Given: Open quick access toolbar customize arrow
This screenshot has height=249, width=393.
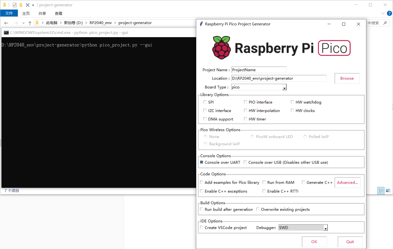Looking at the screenshot, I should 33,5.
